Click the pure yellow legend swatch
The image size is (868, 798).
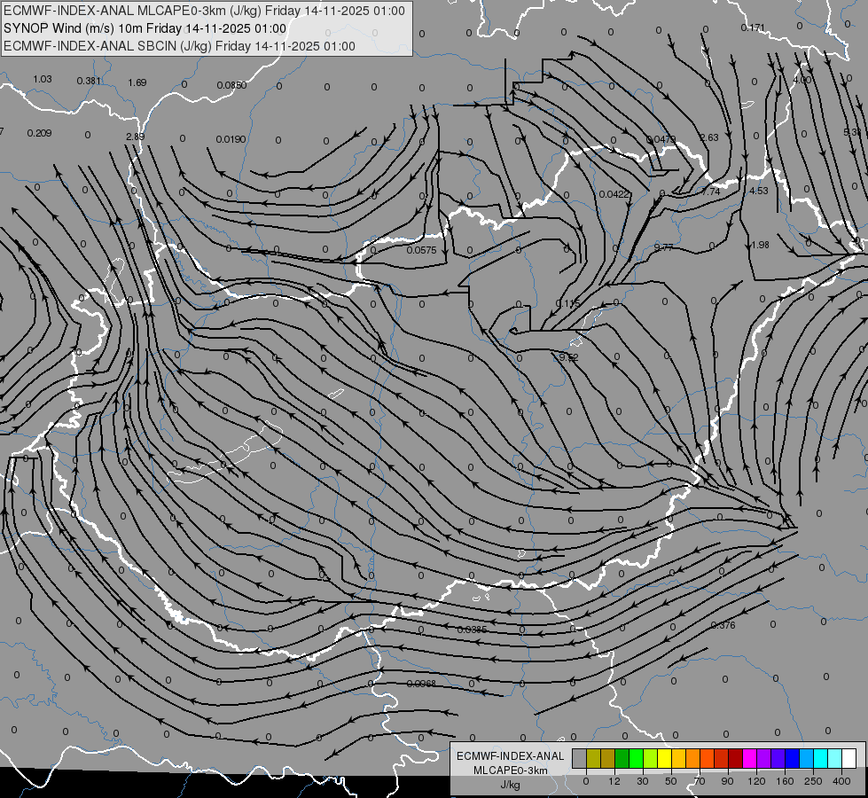click(665, 758)
